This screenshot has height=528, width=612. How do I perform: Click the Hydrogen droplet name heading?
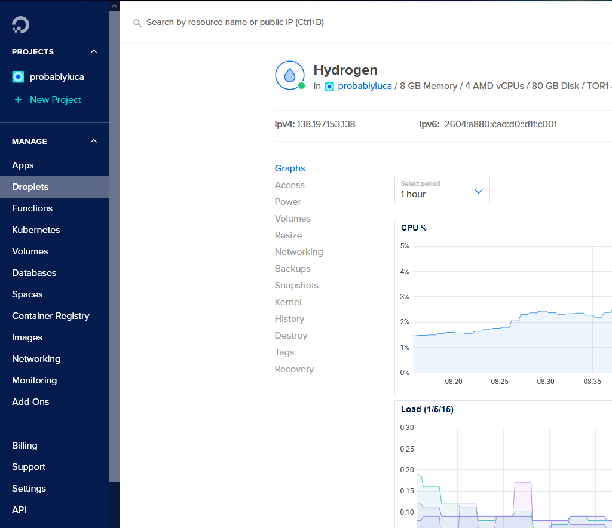coord(345,70)
